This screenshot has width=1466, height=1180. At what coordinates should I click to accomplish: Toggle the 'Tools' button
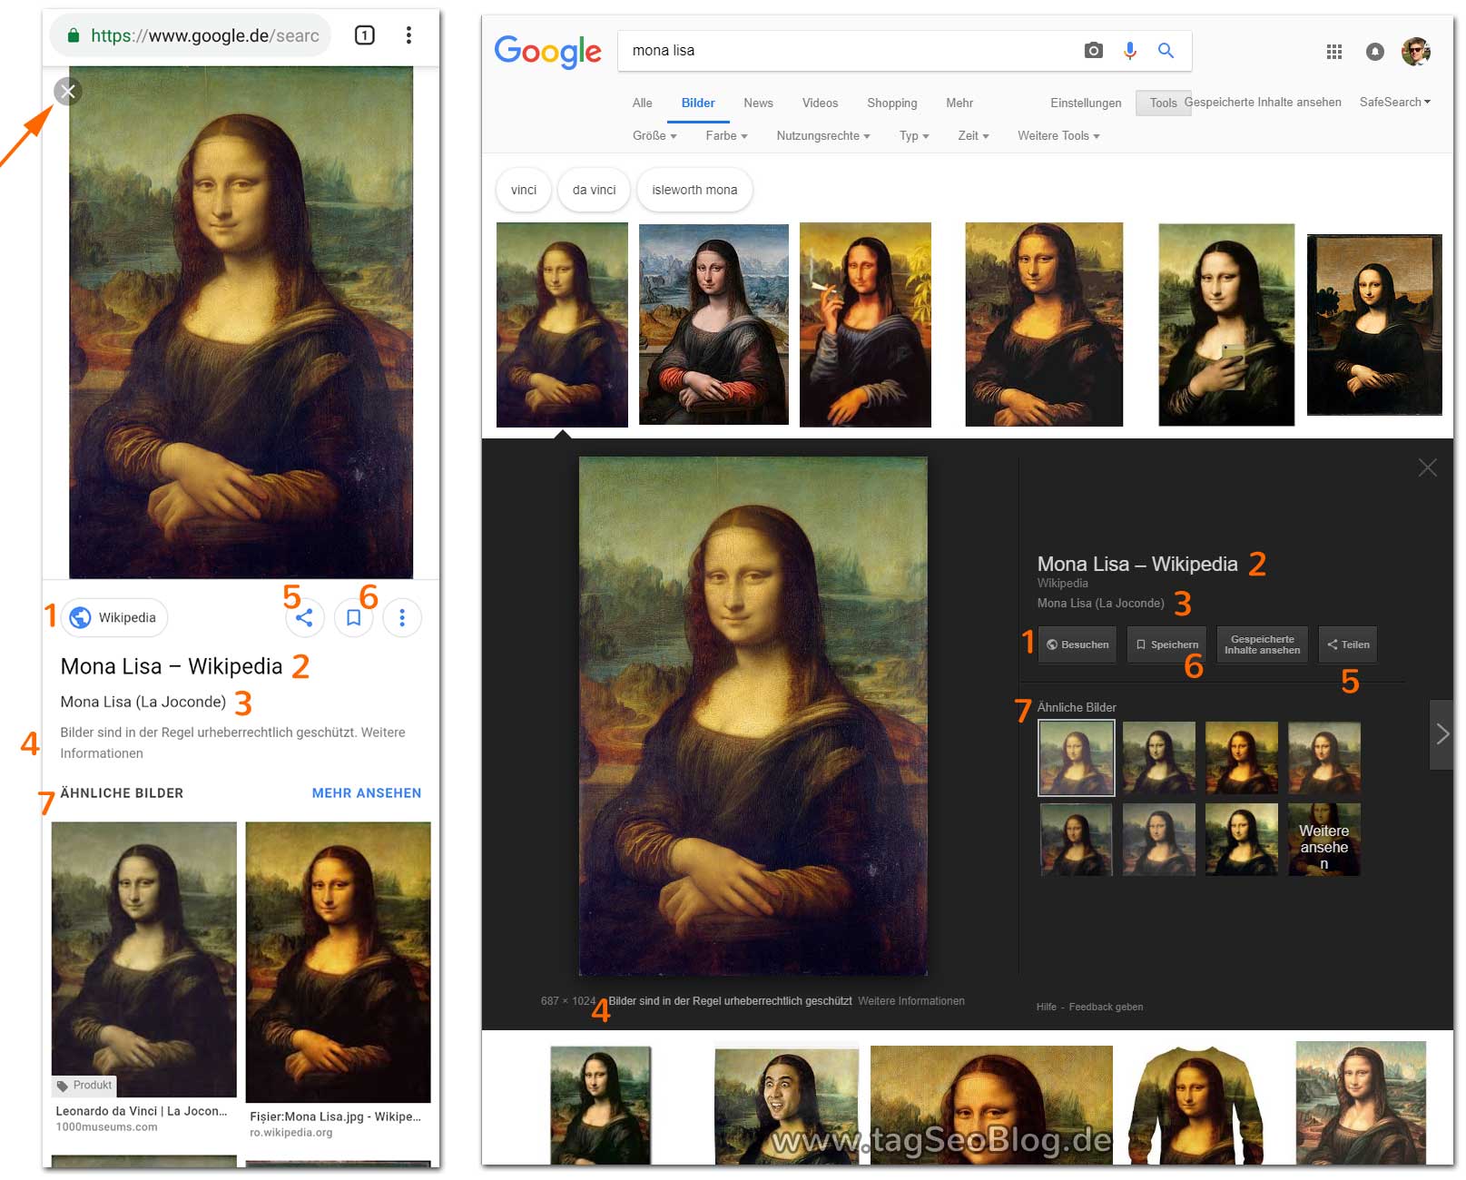click(x=1163, y=103)
